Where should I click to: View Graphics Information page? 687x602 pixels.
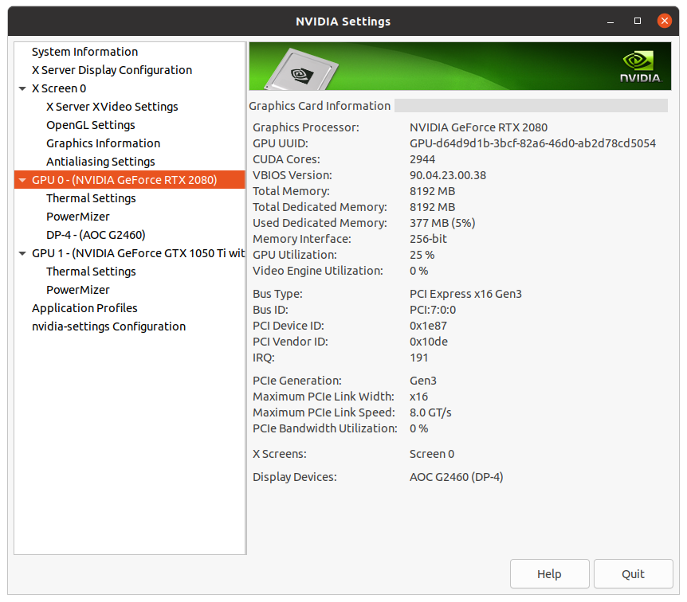coord(102,143)
